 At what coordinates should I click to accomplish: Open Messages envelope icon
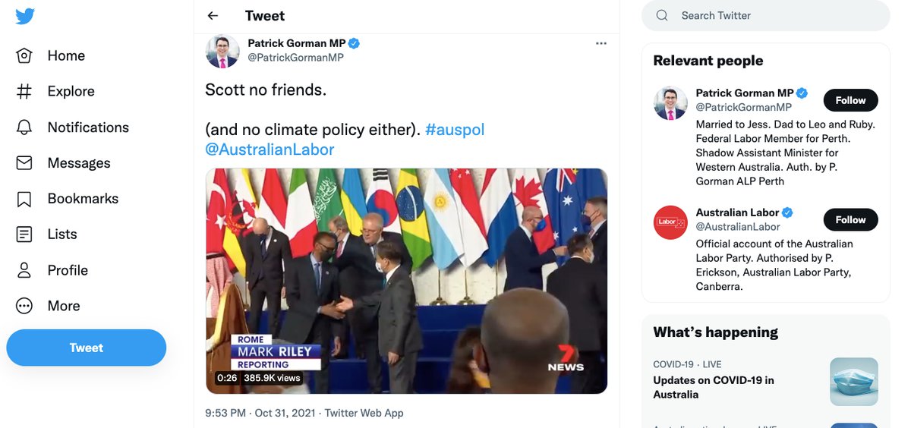tap(24, 163)
